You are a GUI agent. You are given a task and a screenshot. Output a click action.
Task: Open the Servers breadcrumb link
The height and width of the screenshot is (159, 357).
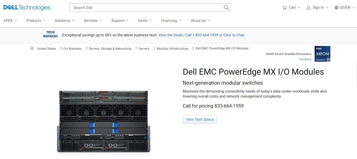tap(144, 49)
